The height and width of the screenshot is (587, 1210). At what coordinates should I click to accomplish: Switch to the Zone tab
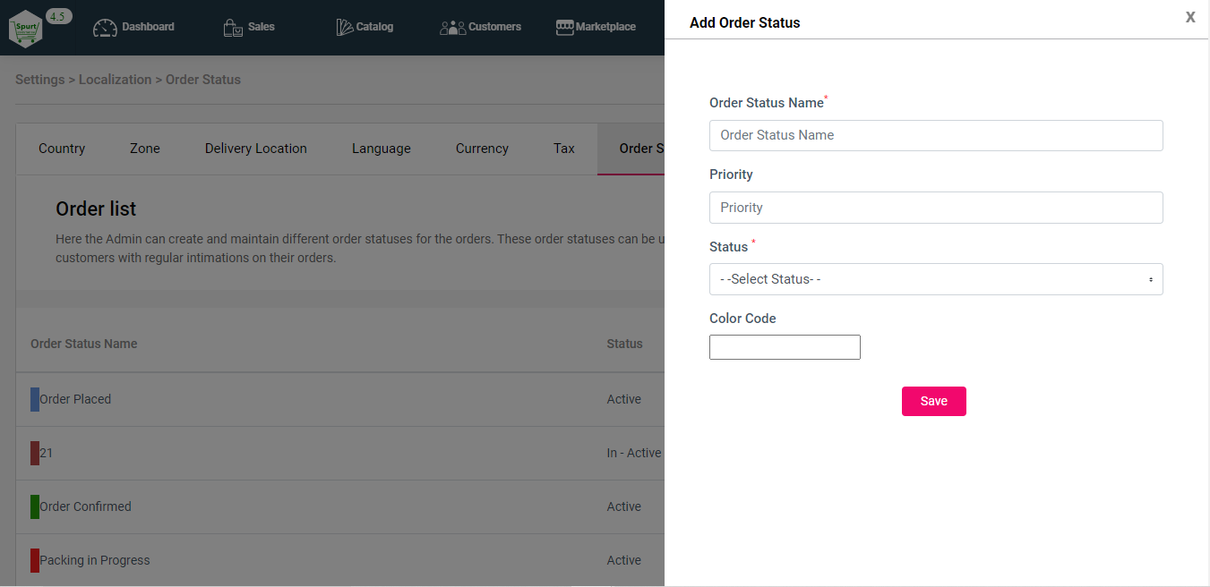pos(145,149)
